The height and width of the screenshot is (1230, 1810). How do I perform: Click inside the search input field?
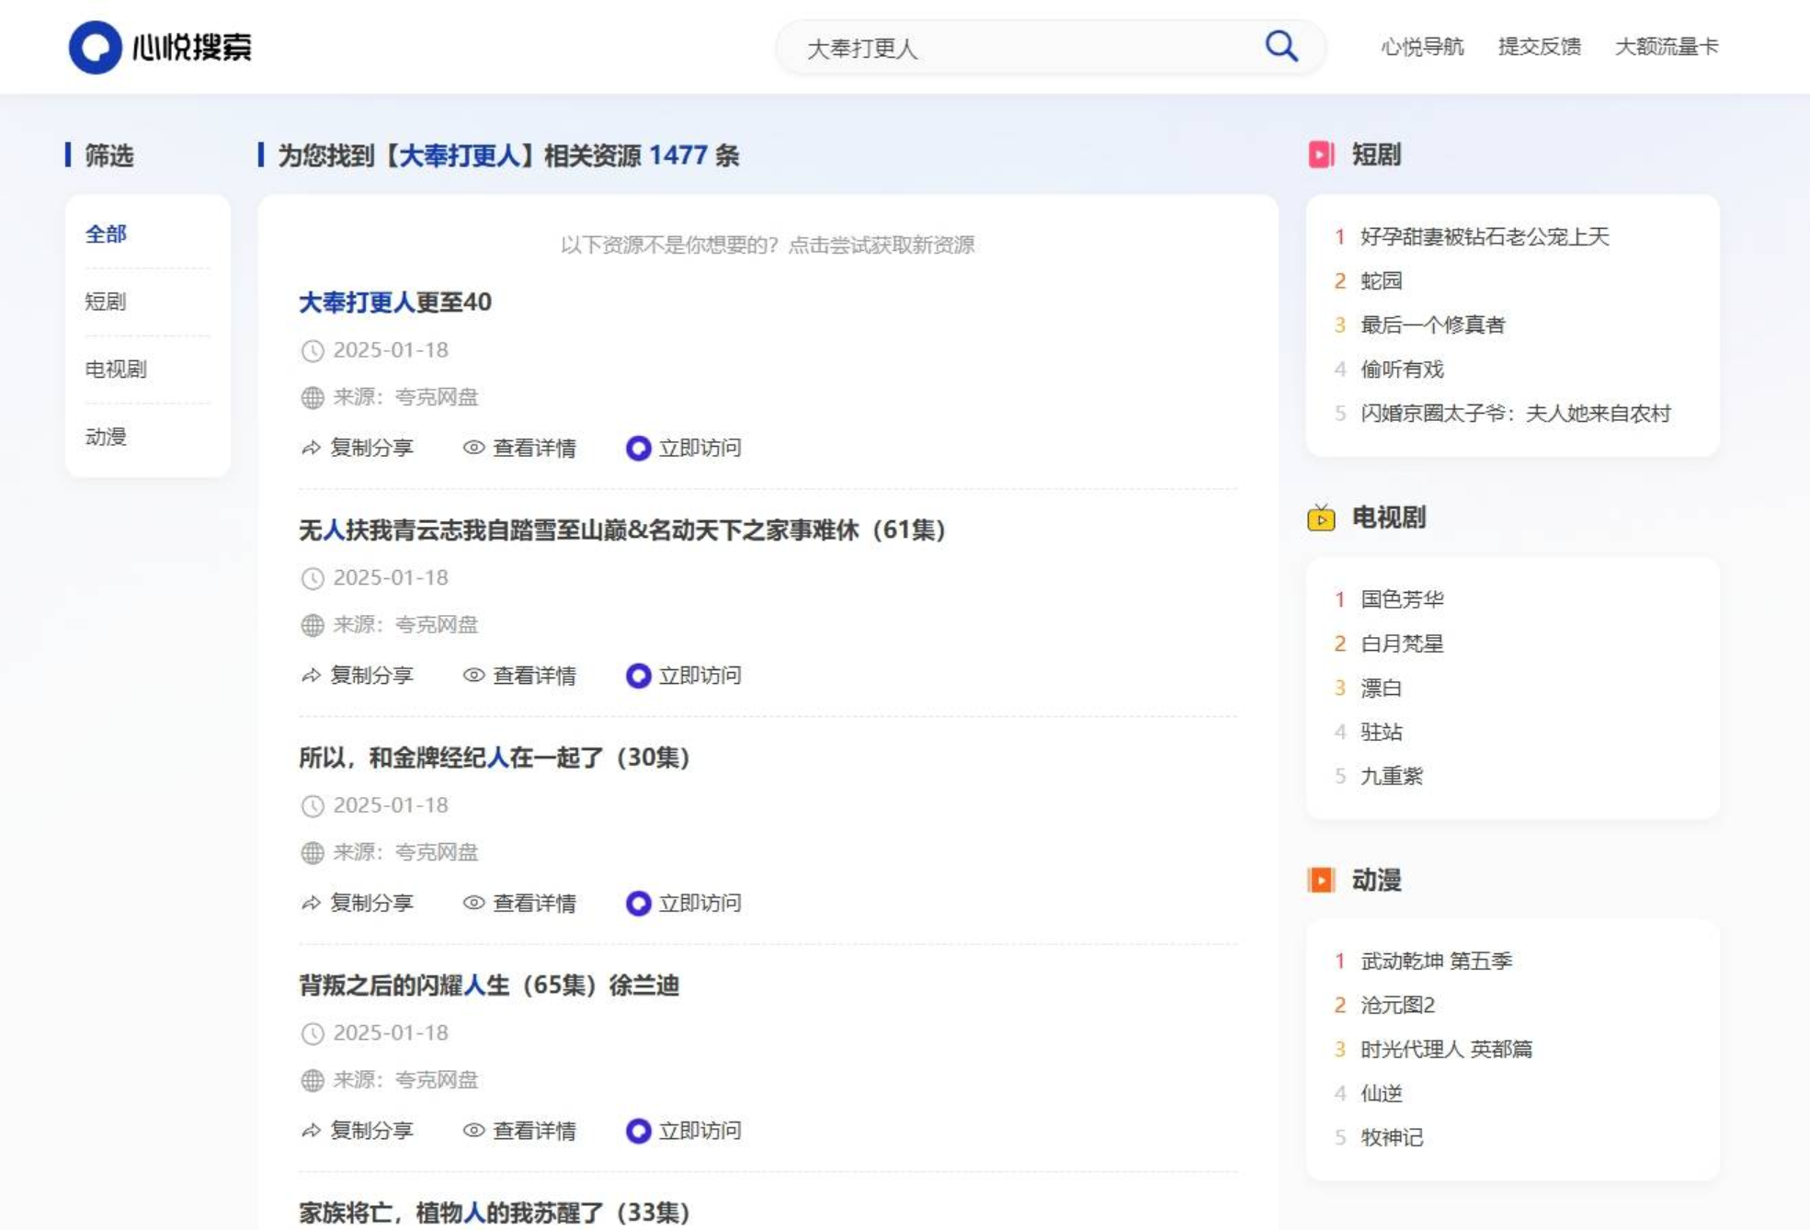coord(1011,46)
